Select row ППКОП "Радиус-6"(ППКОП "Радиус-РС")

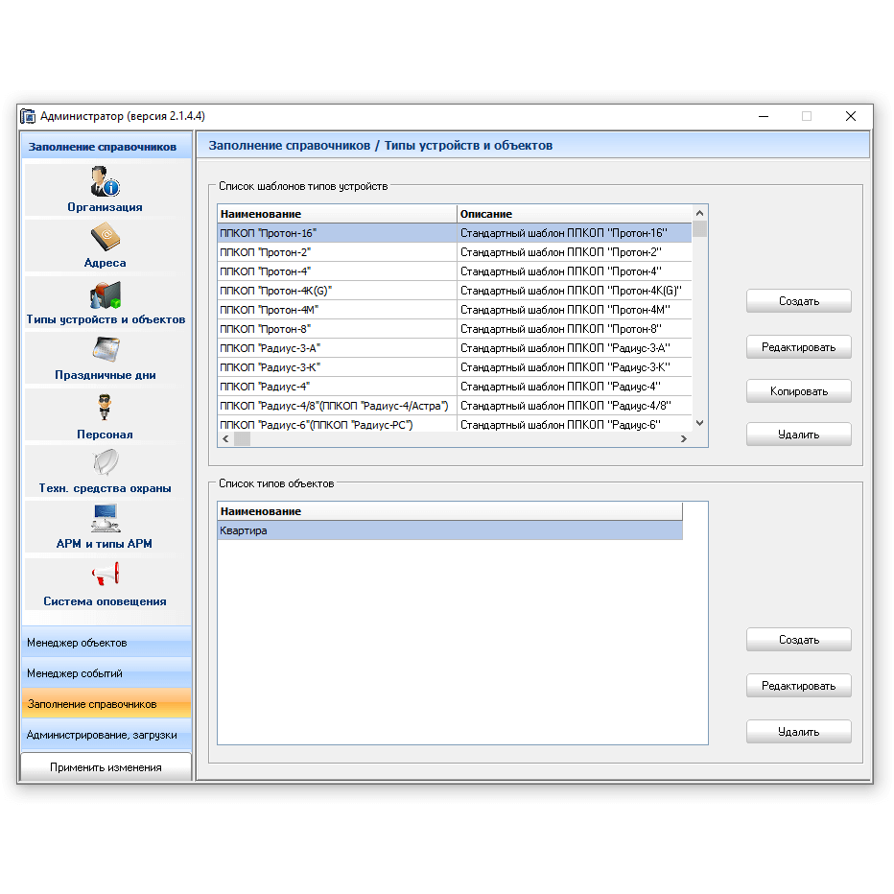pyautogui.click(x=455, y=424)
